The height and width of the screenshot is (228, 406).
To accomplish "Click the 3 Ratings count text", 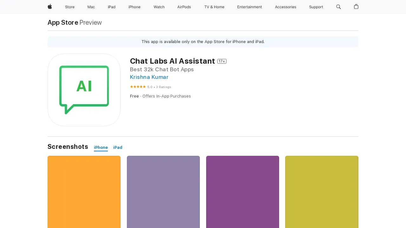I will pos(163,87).
